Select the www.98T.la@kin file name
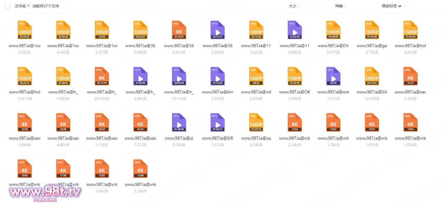The width and height of the screenshot is (443, 205). tap(217, 92)
